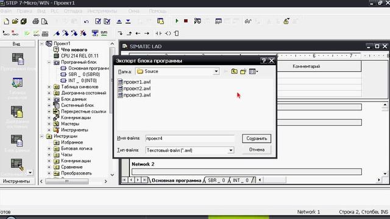Open the Data Block icon in the Вид bar

point(17,141)
